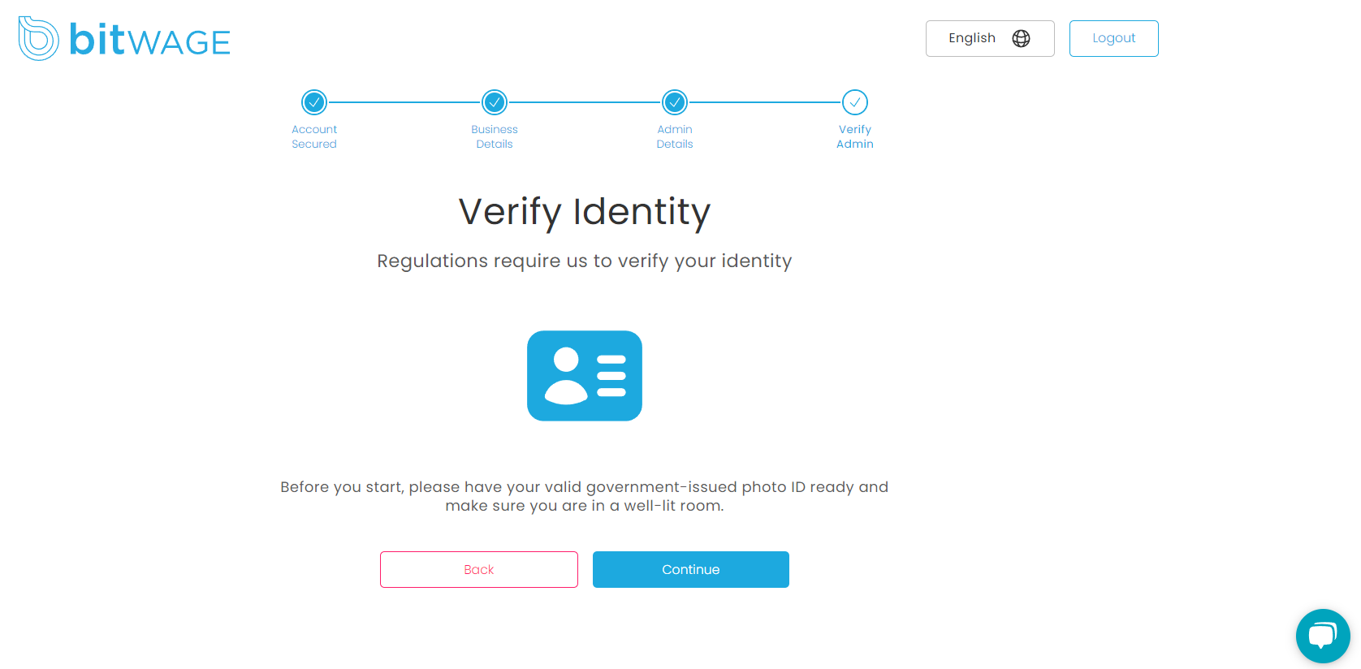Select the Verify Admin circle icon

(x=855, y=102)
